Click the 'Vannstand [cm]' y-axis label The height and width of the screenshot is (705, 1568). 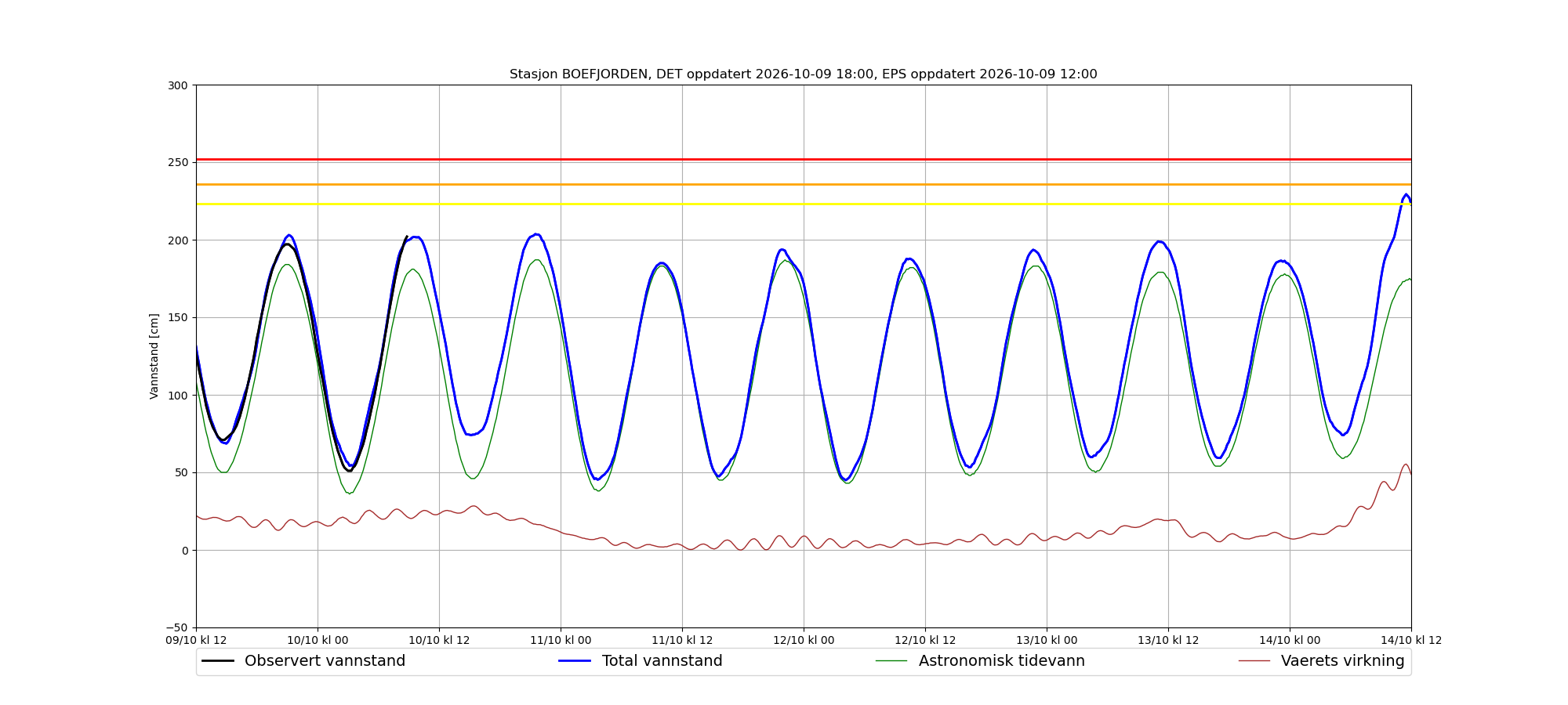154,356
